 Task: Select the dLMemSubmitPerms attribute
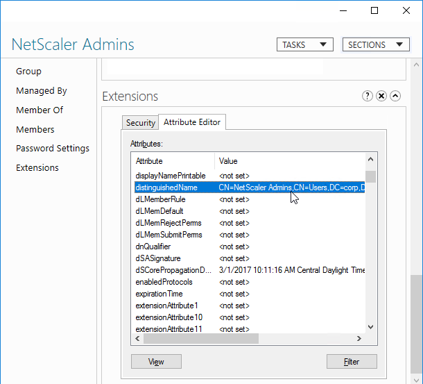coord(250,235)
